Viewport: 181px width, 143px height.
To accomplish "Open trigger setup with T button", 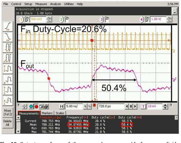I will click(x=143, y=106).
